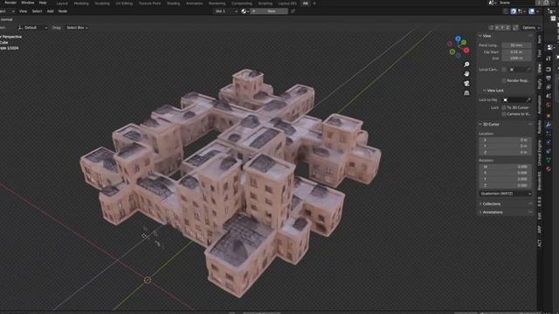The width and height of the screenshot is (559, 314).
Task: Switch to the Texture Paint workspace tab
Action: tap(149, 3)
